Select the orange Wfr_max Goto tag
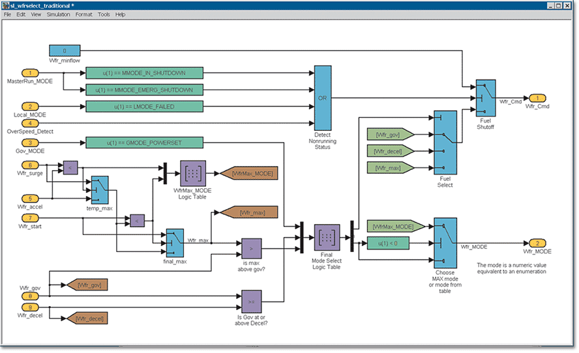 tap(249, 212)
